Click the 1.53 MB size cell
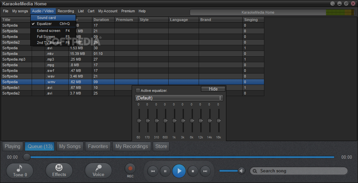Image resolution: width=358 pixels, height=183 pixels. (80, 48)
